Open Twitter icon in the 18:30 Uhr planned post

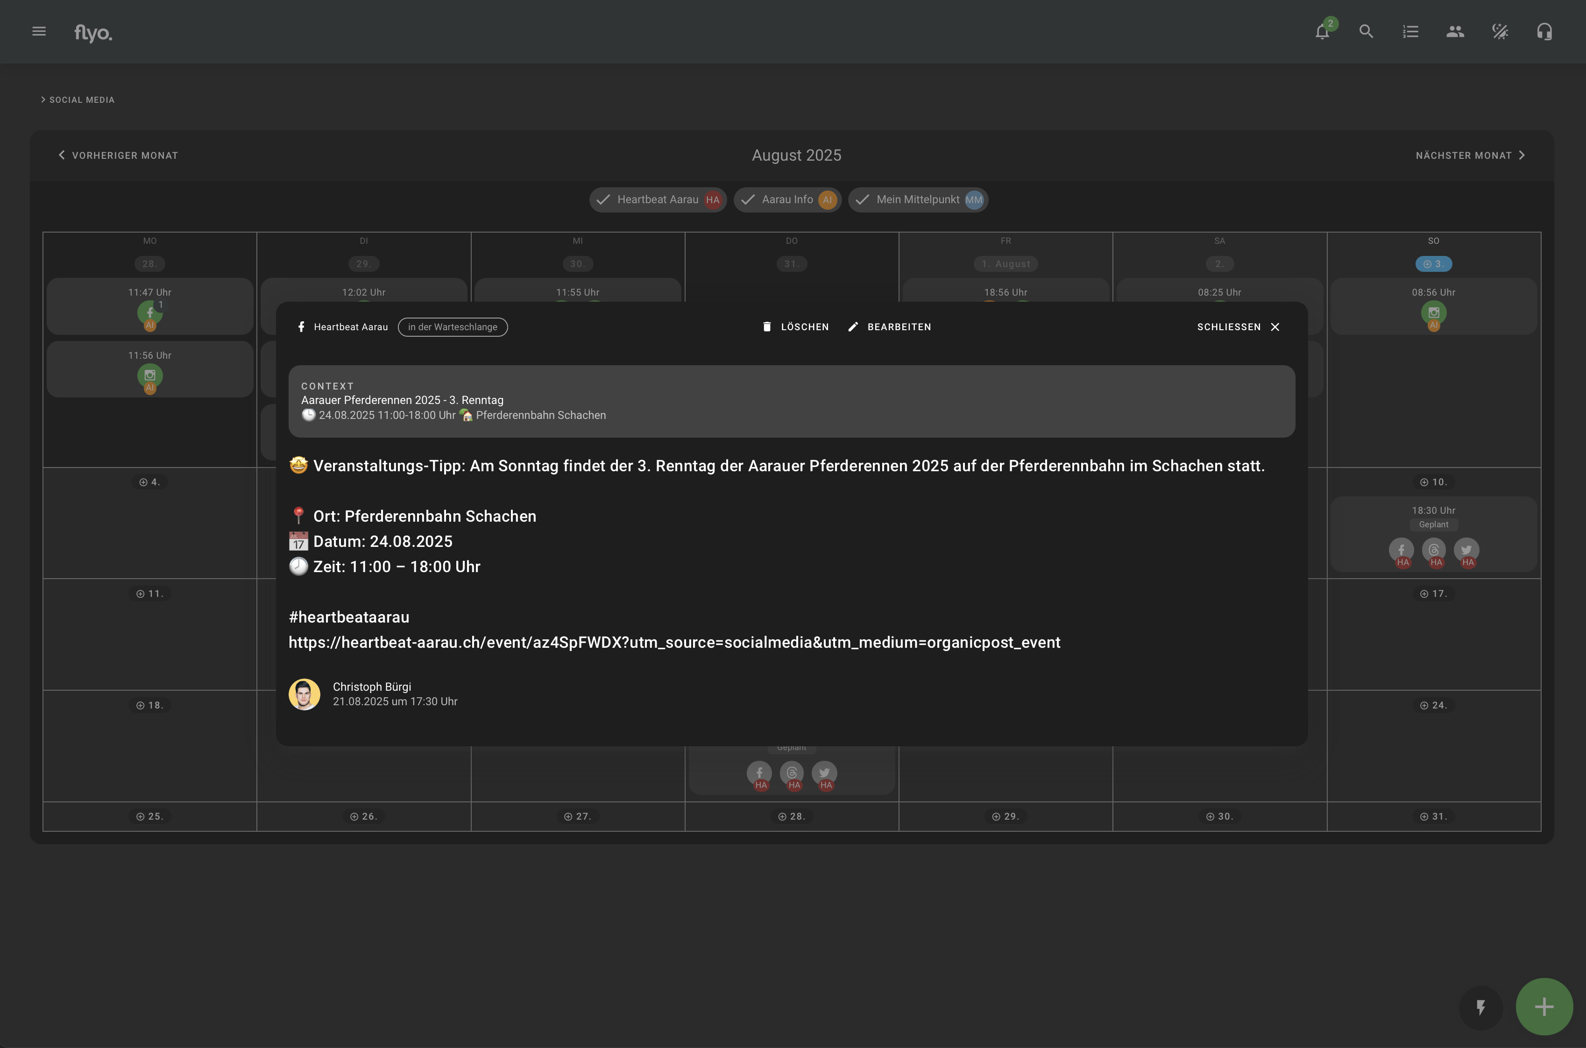(1466, 550)
